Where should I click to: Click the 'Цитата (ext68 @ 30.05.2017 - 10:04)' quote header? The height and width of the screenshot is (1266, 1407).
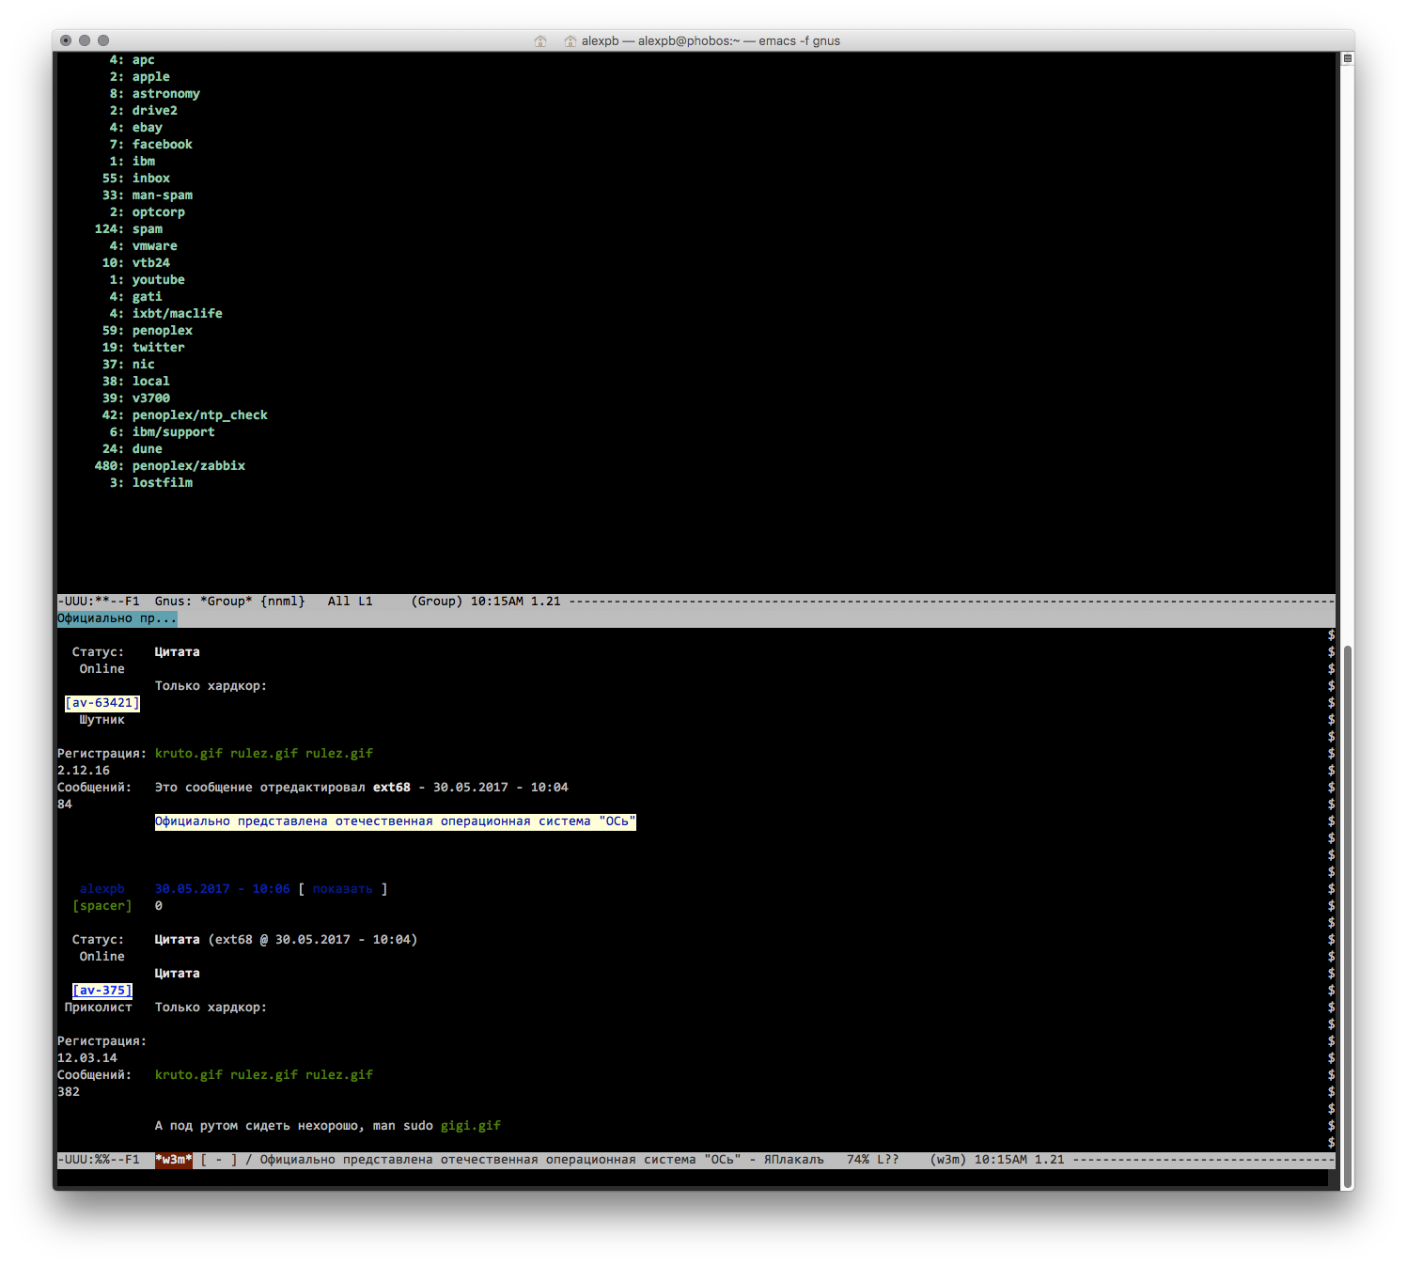point(287,940)
